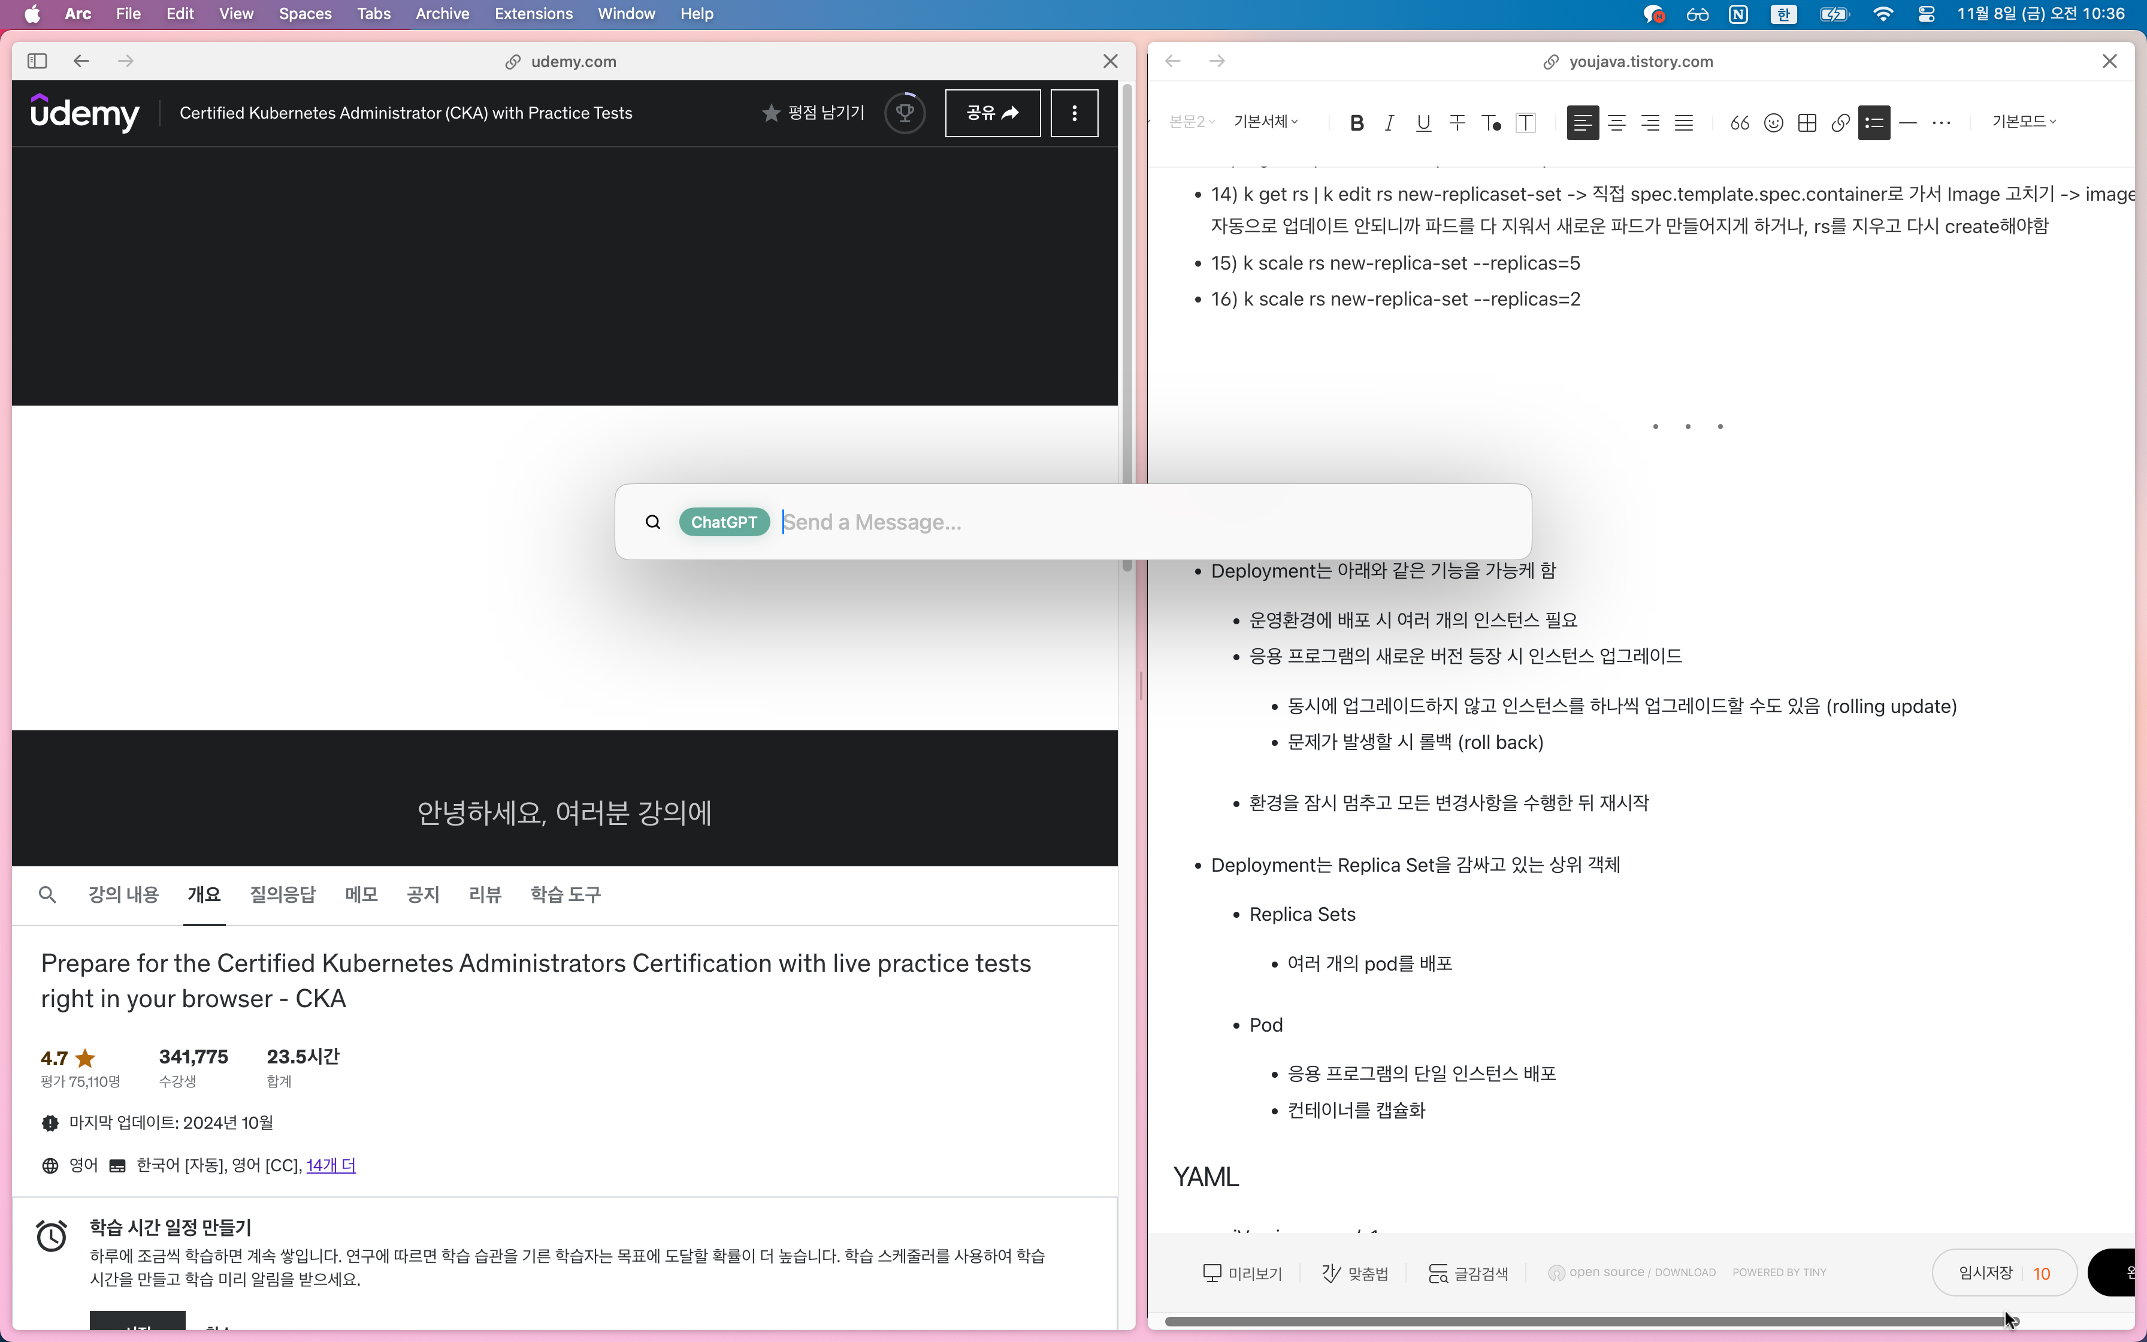Image resolution: width=2147 pixels, height=1342 pixels.
Task: Click the insert link icon in editor toolbar
Action: pyautogui.click(x=1840, y=123)
